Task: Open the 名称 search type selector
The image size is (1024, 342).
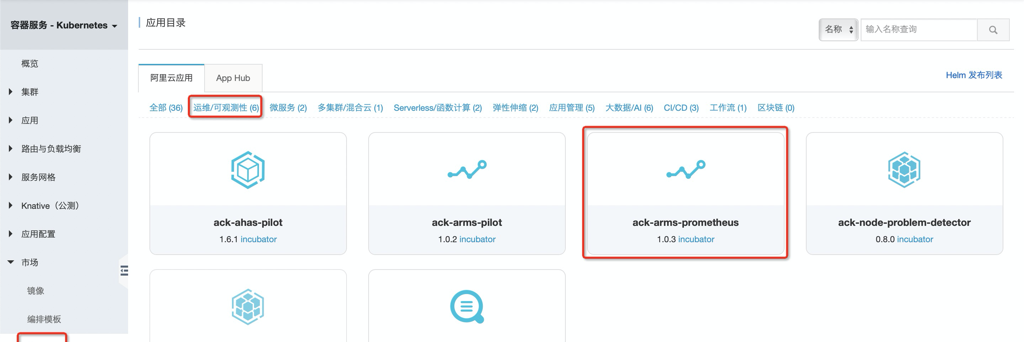Action: click(x=838, y=30)
